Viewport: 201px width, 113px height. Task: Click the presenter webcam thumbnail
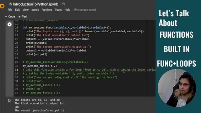click(177, 88)
